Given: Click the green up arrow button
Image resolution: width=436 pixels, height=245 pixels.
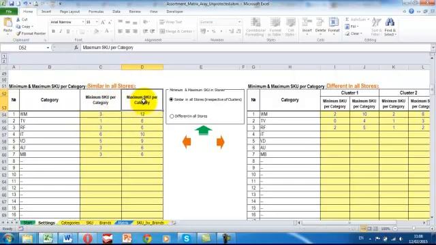Looking at the screenshot, I should tap(204, 130).
